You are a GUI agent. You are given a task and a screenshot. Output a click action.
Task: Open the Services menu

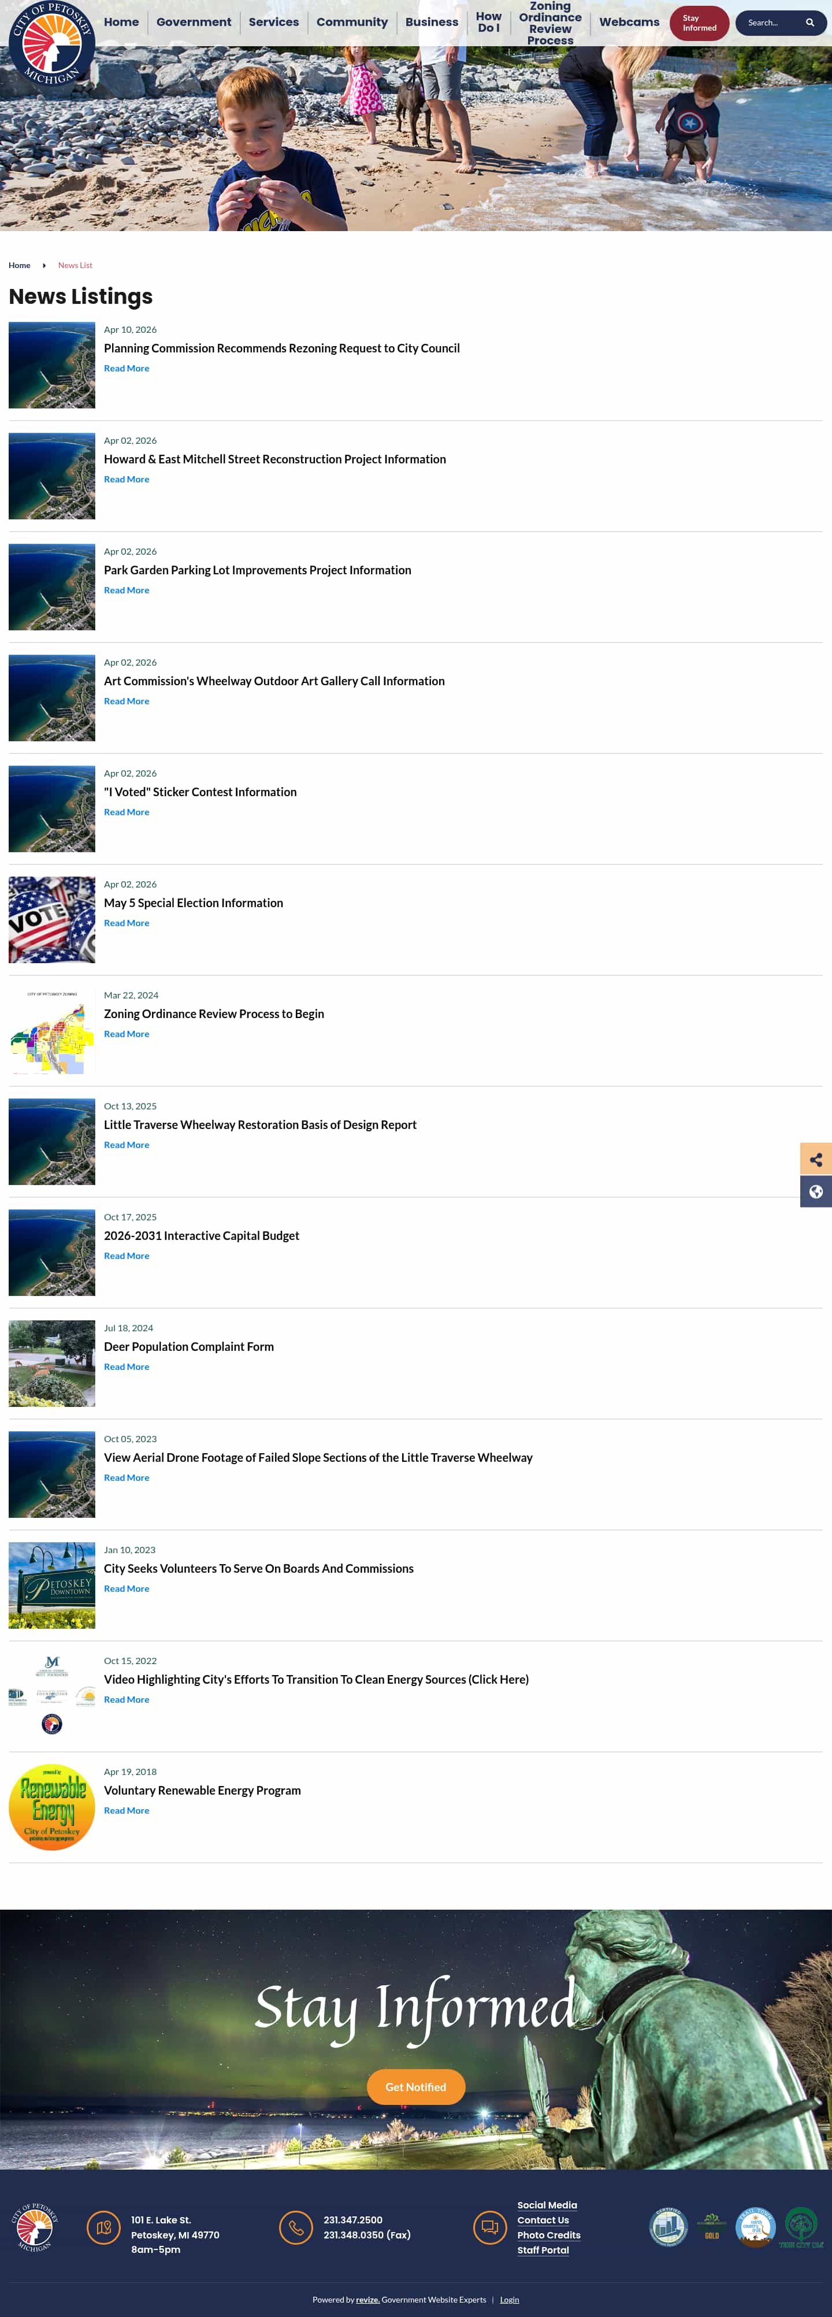point(273,21)
